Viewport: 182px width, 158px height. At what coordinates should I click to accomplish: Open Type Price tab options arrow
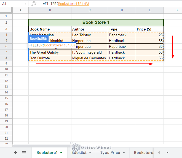[x=124, y=153]
